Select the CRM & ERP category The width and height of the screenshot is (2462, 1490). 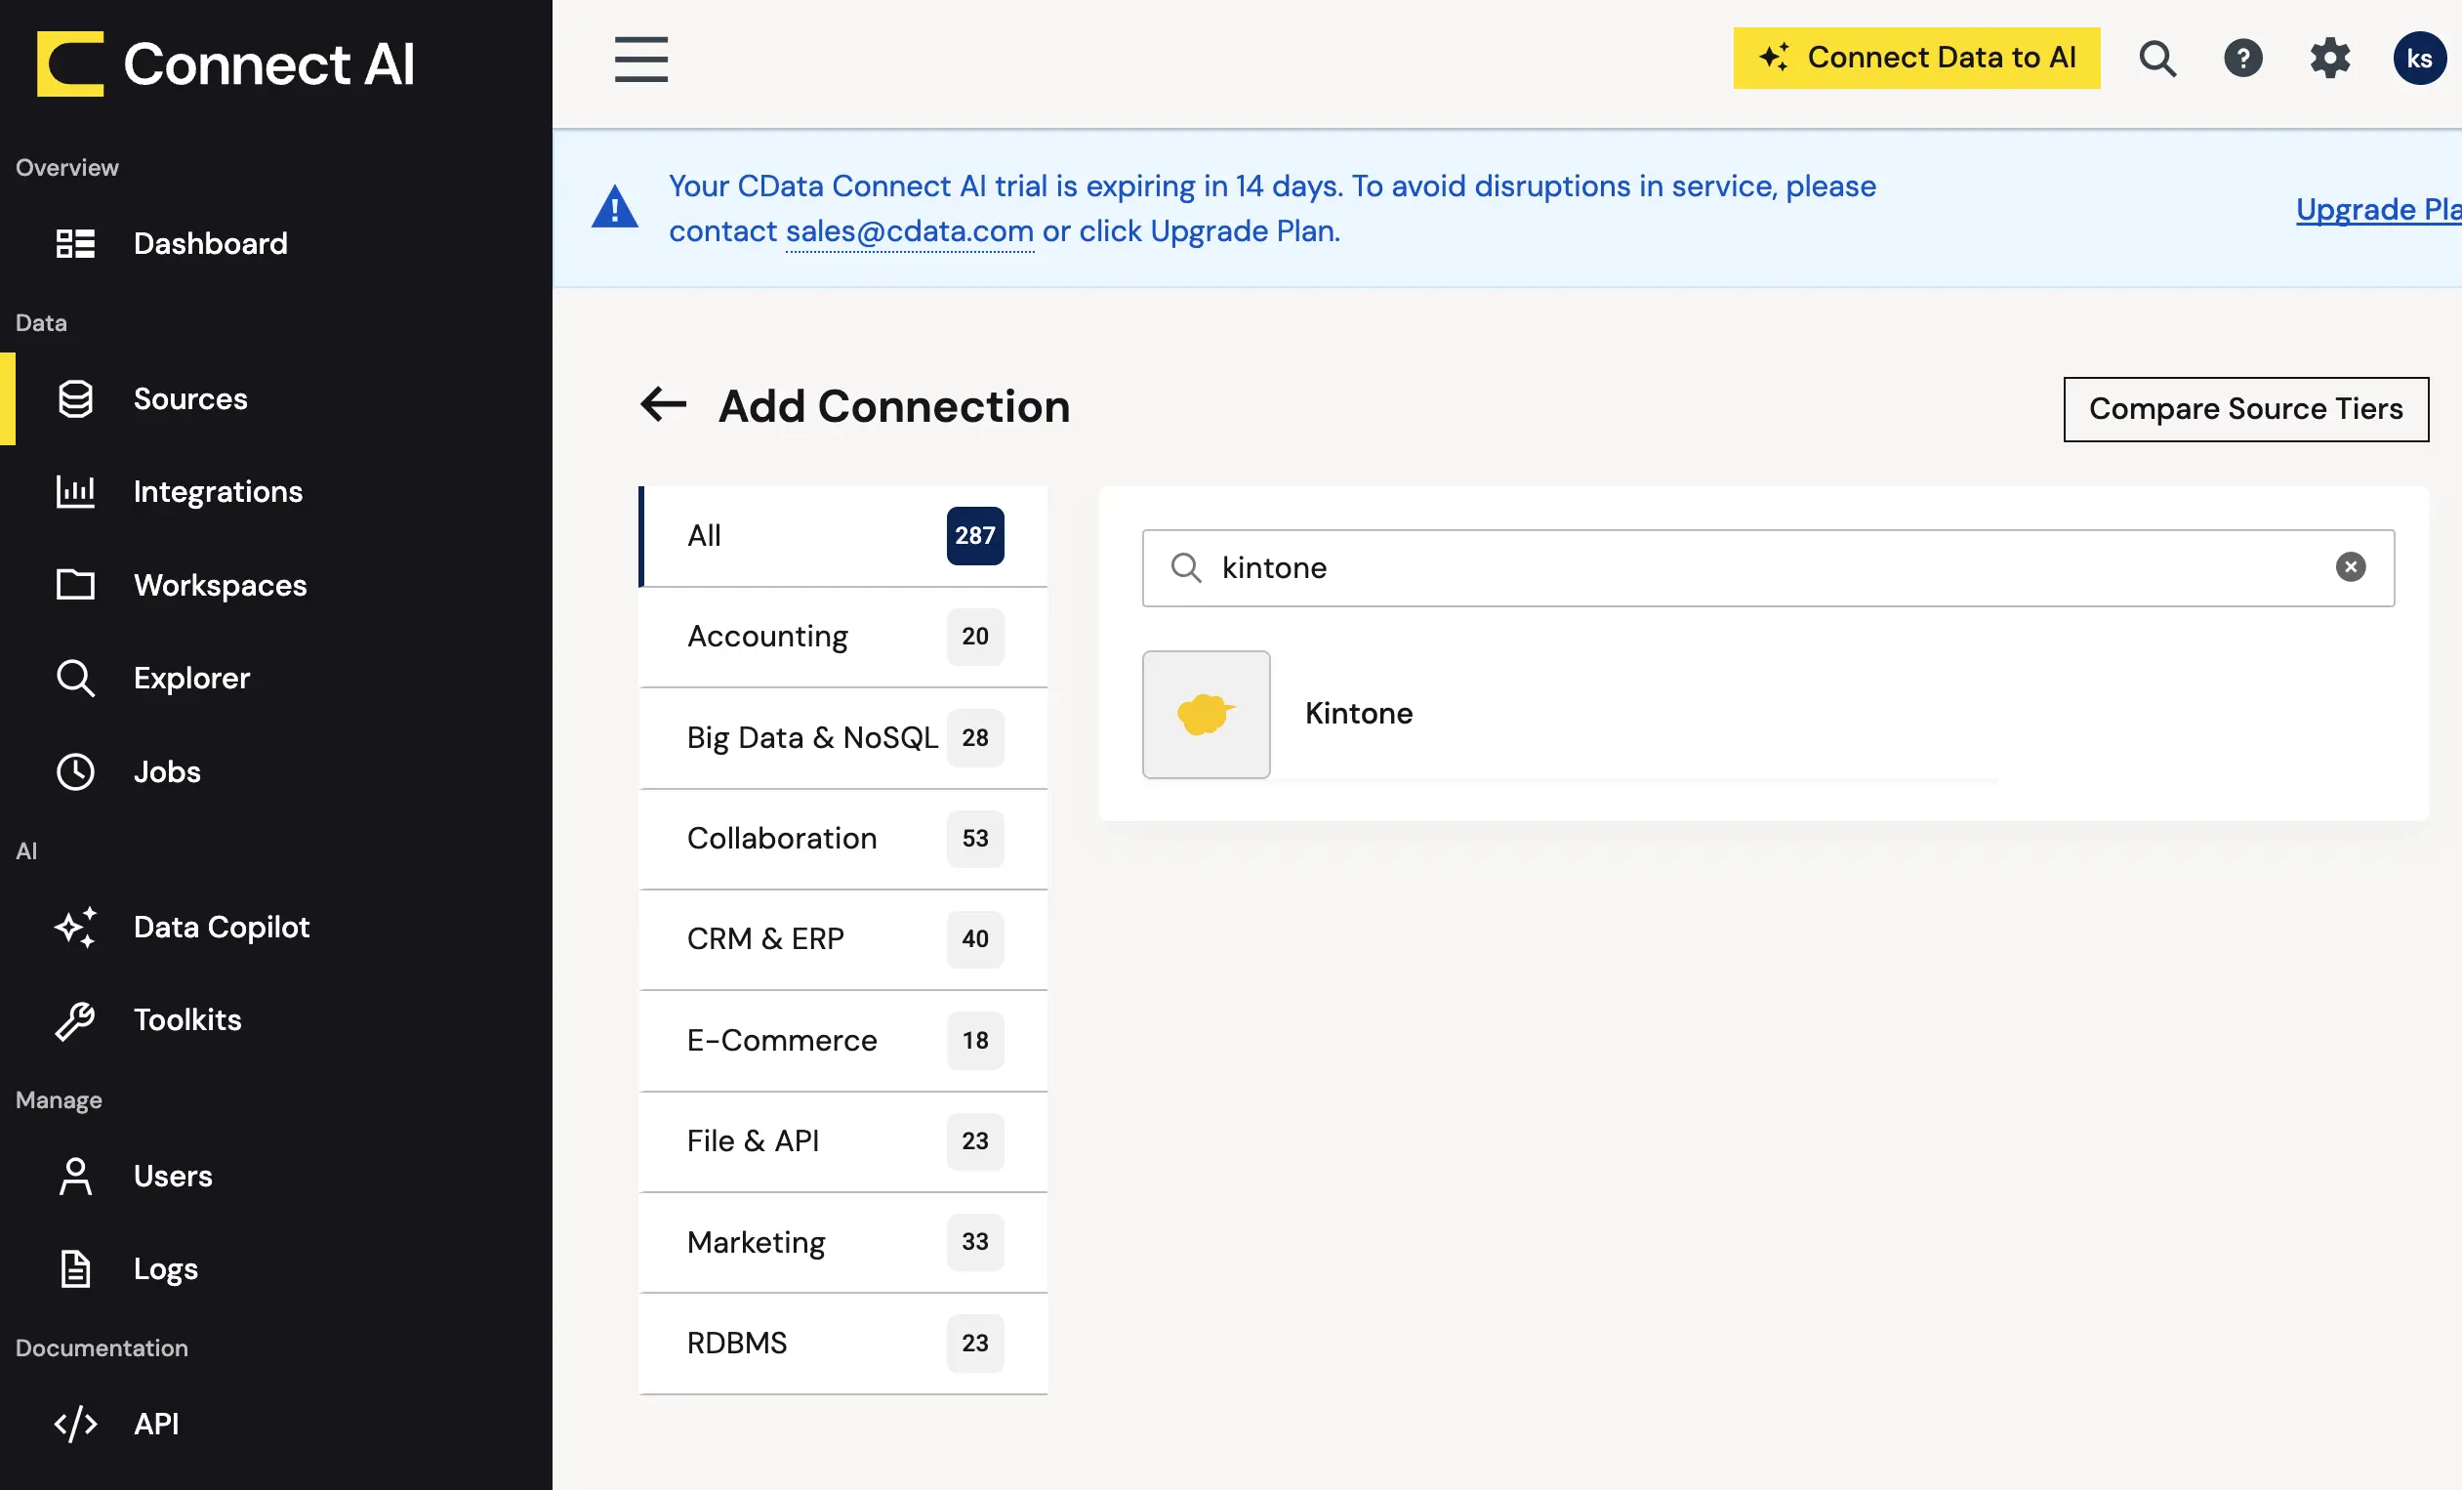(842, 939)
